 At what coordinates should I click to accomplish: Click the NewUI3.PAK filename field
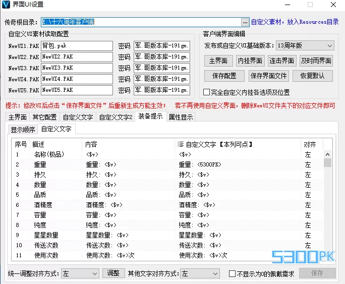tap(77, 68)
